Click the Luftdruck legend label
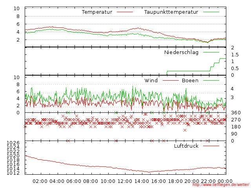The height and width of the screenshot is (188, 251). pos(186,146)
